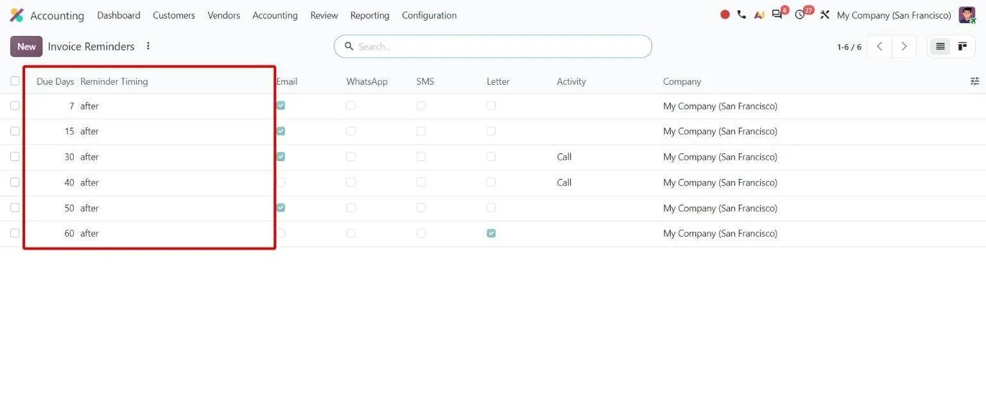Image resolution: width=986 pixels, height=410 pixels.
Task: Click the Invoice Reminders breadcrumb title
Action: 91,46
